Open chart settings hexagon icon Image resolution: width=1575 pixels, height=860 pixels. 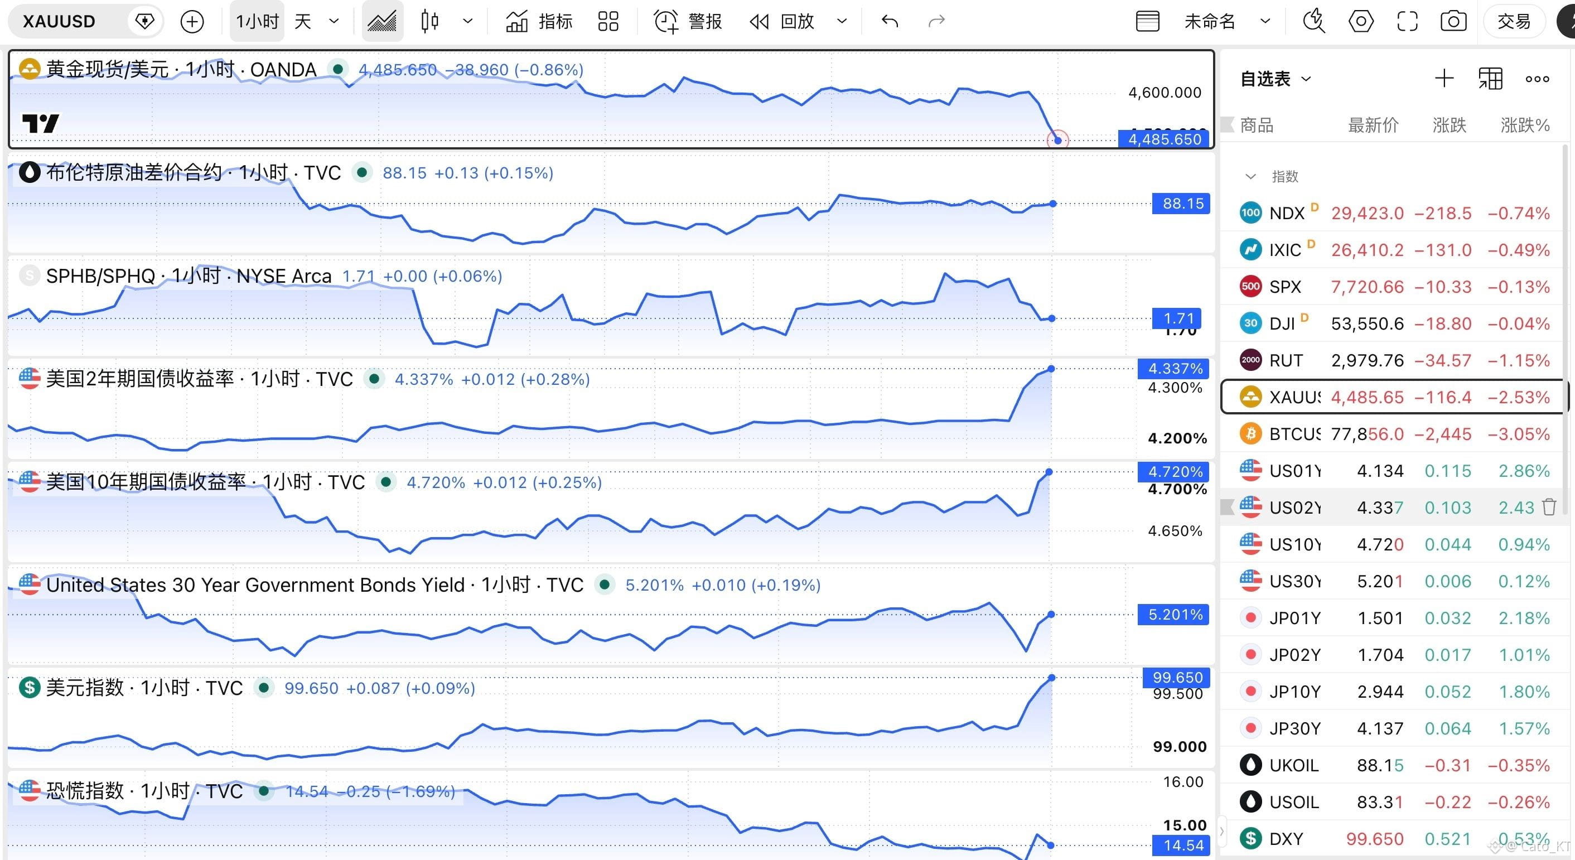[1361, 21]
